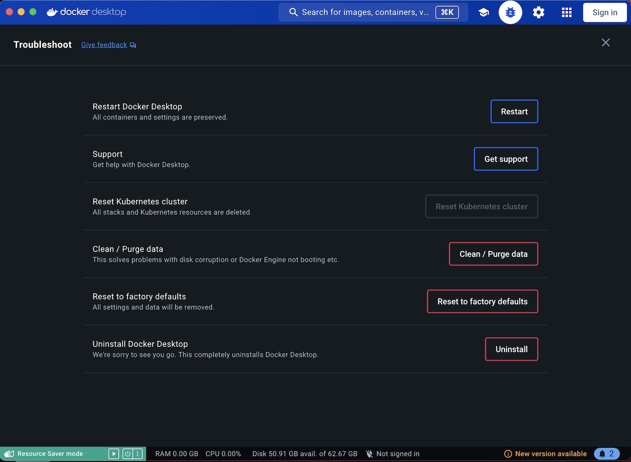Click the Sign in button
The width and height of the screenshot is (631, 462).
(605, 13)
